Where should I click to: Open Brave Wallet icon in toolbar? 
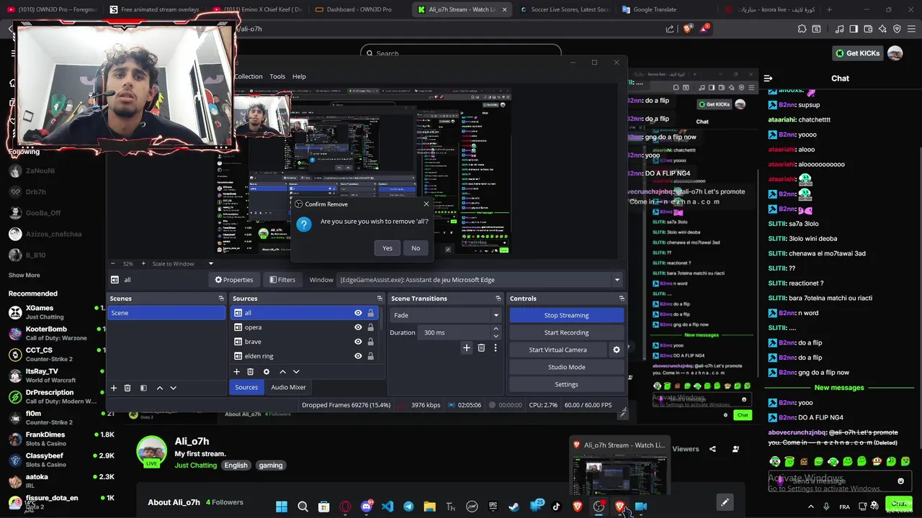pos(868,29)
